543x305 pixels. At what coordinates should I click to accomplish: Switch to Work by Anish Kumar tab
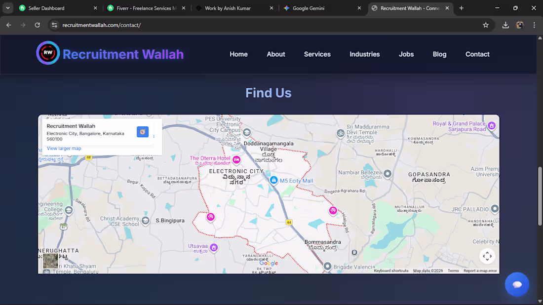point(234,8)
